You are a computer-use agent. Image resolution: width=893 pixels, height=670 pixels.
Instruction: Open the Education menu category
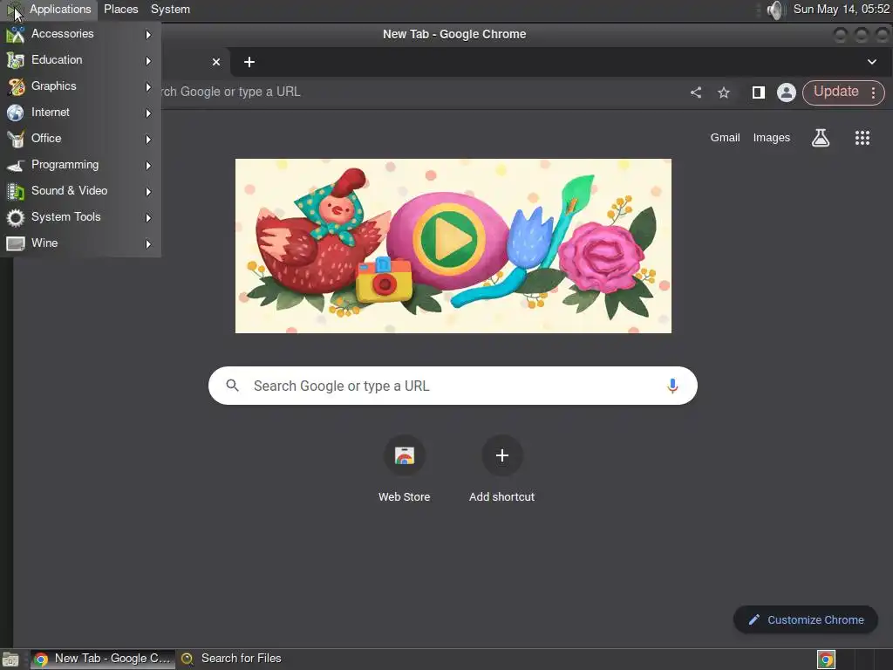(80, 60)
